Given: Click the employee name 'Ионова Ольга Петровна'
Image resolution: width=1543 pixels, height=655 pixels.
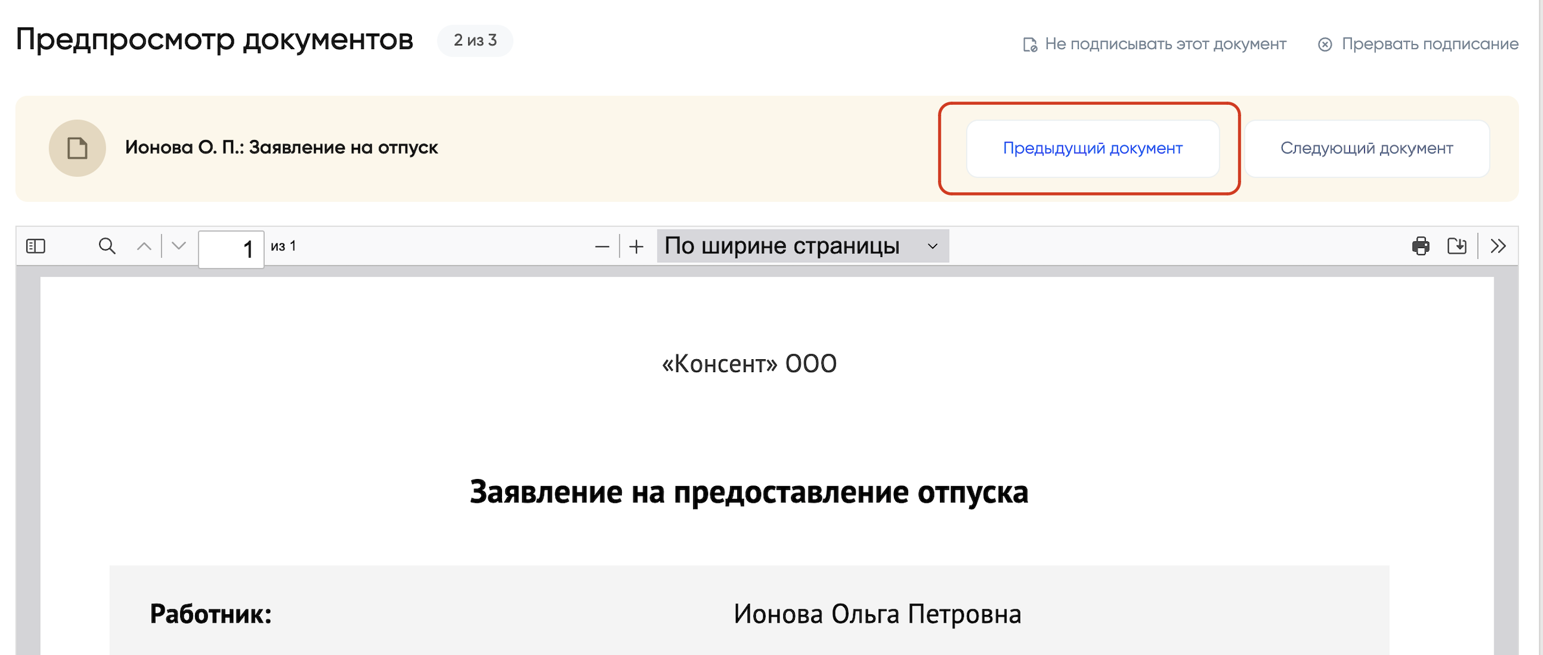Looking at the screenshot, I should coord(877,614).
